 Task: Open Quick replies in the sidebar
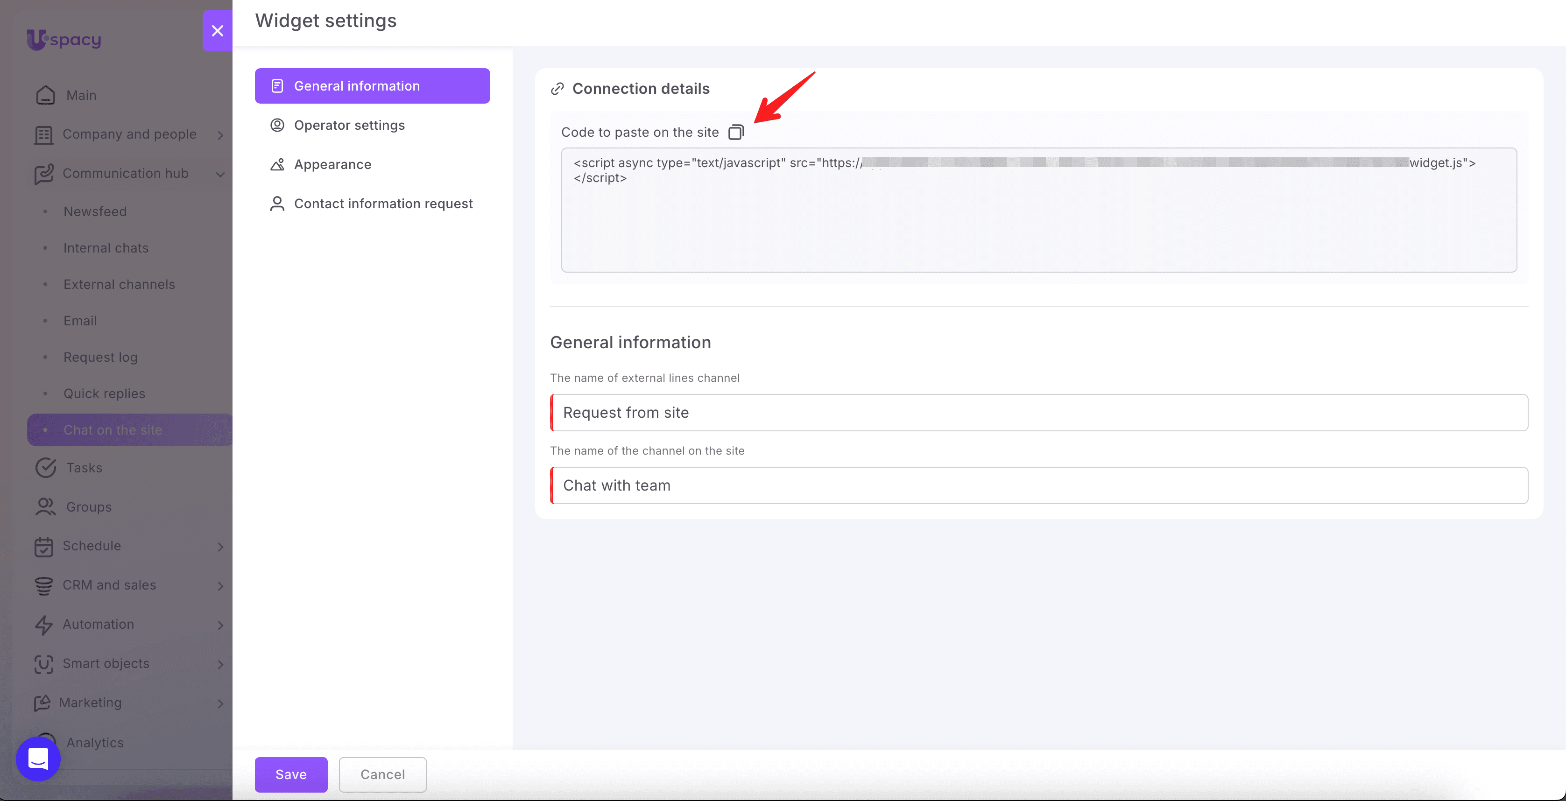click(x=105, y=394)
